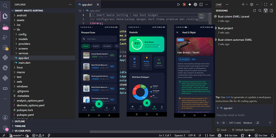The height and width of the screenshot is (138, 276).
Task: Open new chat dropdown arrow
Action: [247, 5]
